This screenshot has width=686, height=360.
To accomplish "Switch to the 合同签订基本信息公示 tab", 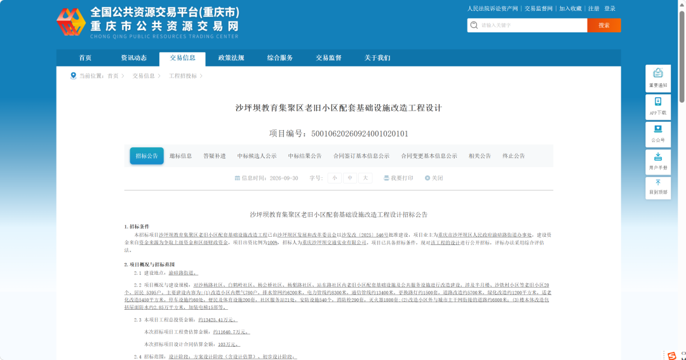I will pos(361,156).
